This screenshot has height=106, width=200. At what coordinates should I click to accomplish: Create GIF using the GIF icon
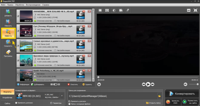pyautogui.click(x=189, y=10)
